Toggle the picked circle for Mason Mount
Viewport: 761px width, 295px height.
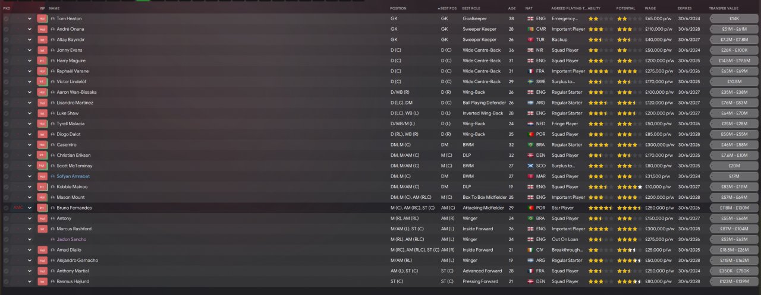[x=6, y=197]
